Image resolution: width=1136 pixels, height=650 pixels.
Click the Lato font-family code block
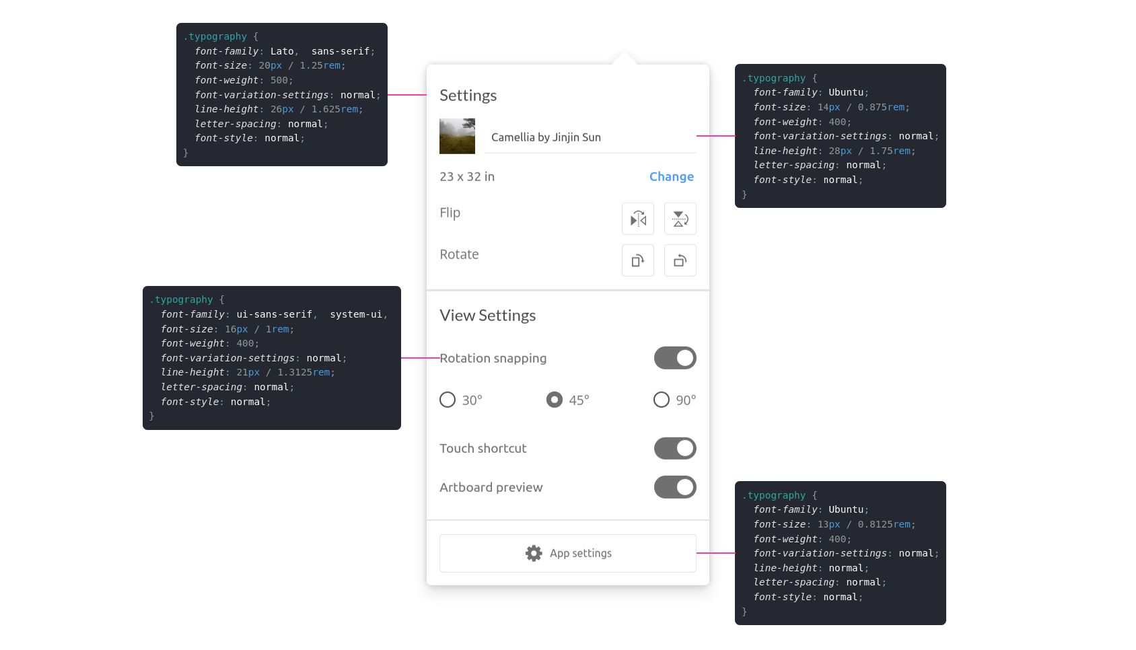[281, 94]
